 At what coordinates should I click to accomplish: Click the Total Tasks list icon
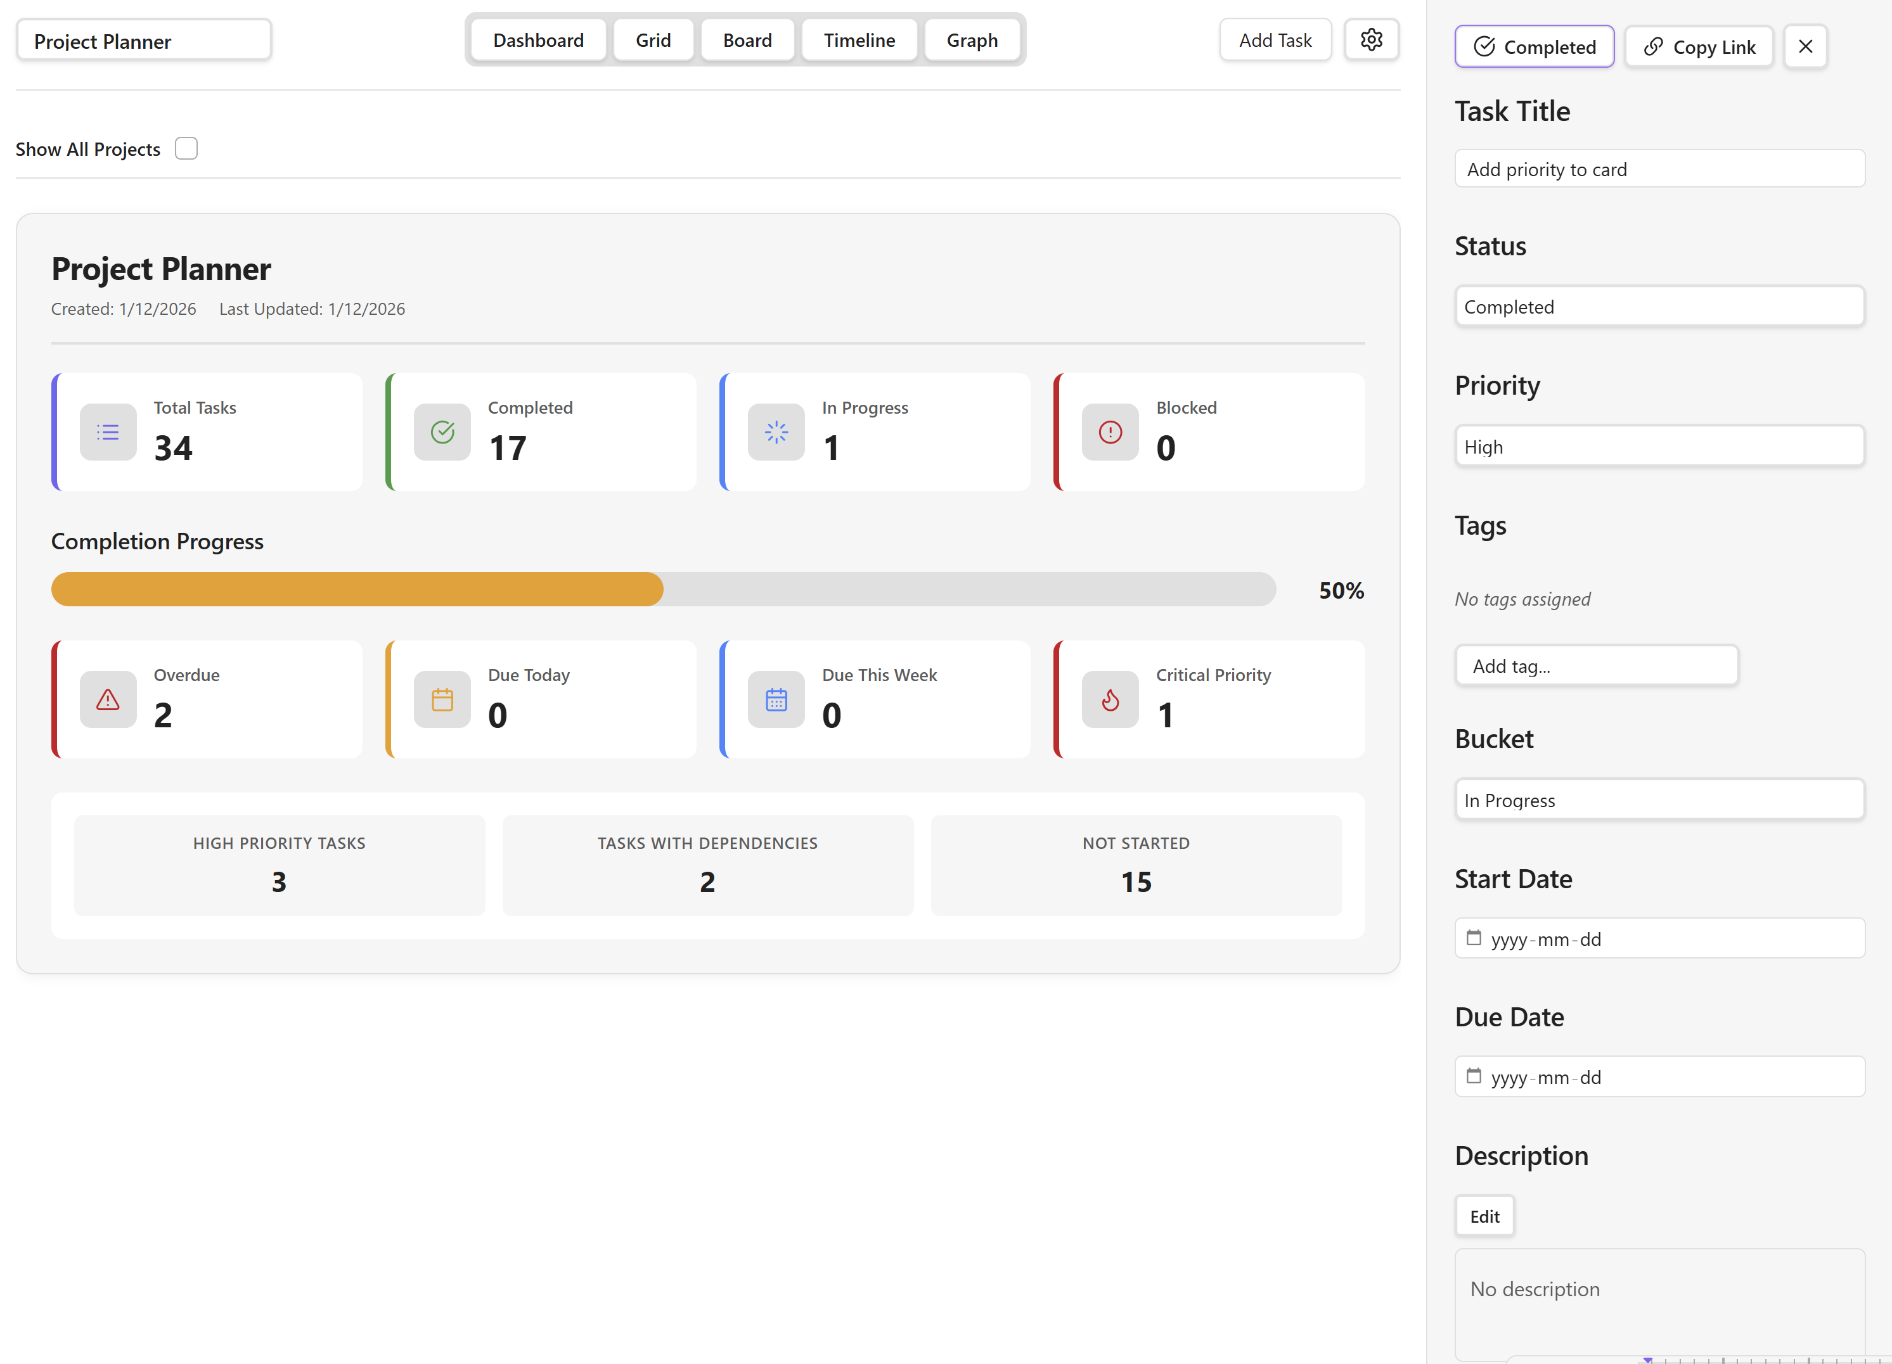(x=108, y=432)
